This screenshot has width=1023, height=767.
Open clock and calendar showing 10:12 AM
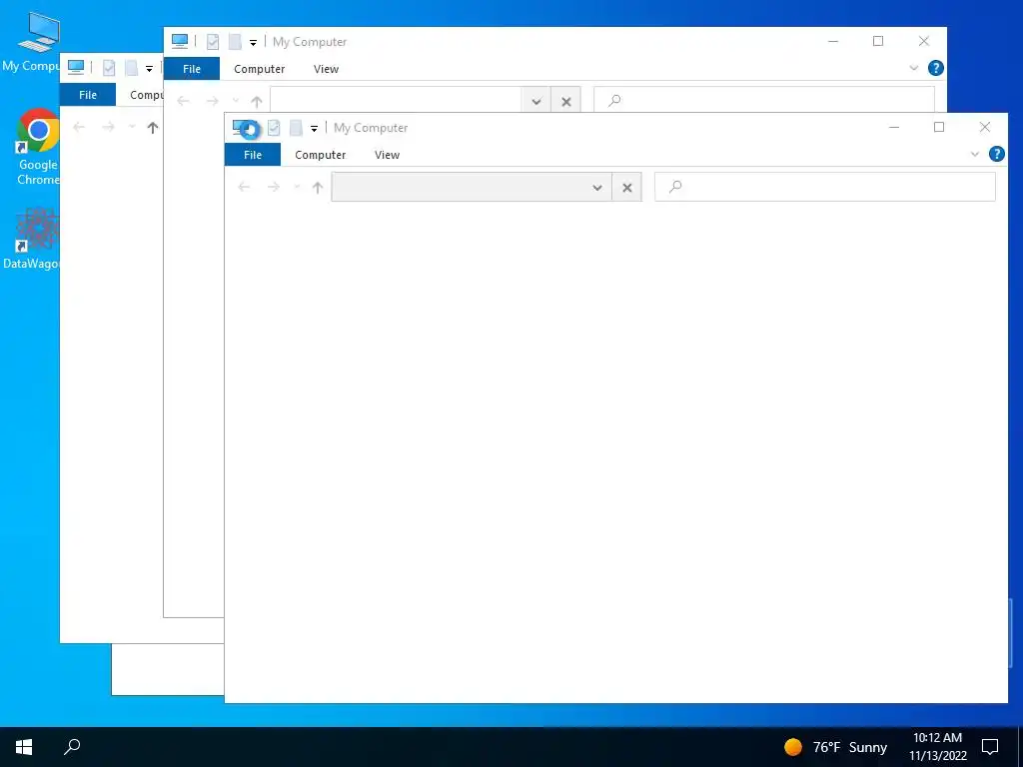937,747
